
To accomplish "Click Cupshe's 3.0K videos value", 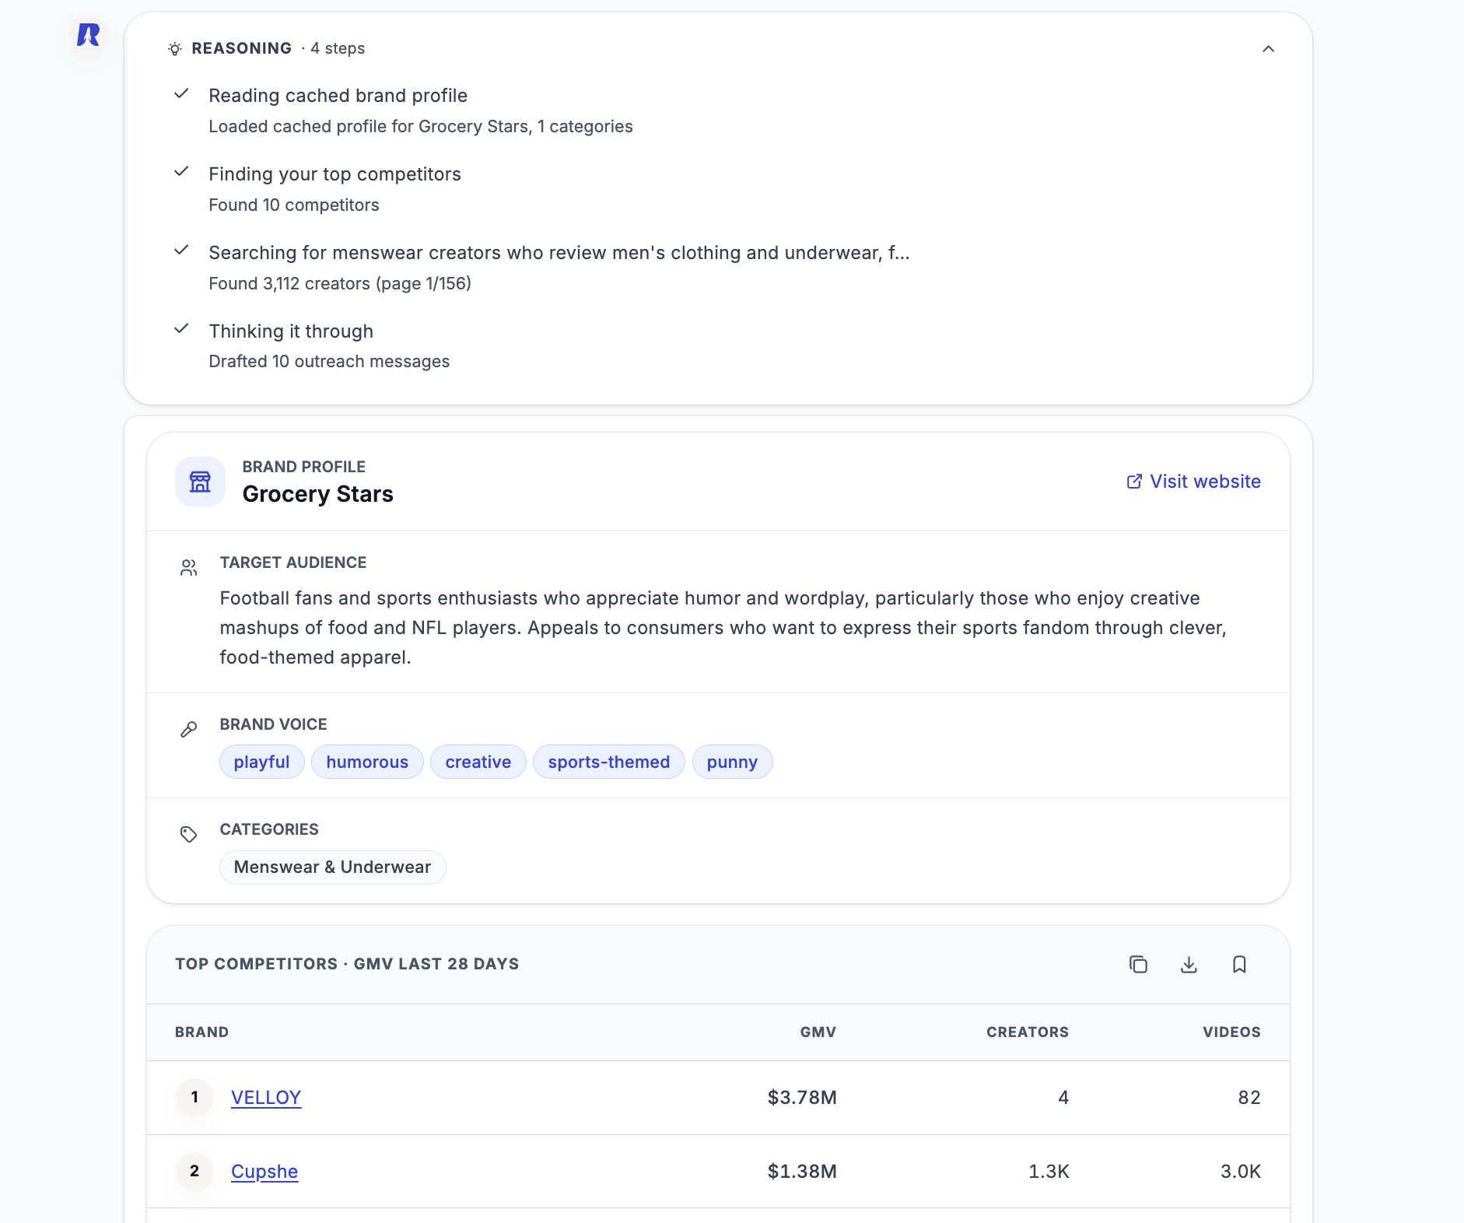I will pyautogui.click(x=1241, y=1172).
